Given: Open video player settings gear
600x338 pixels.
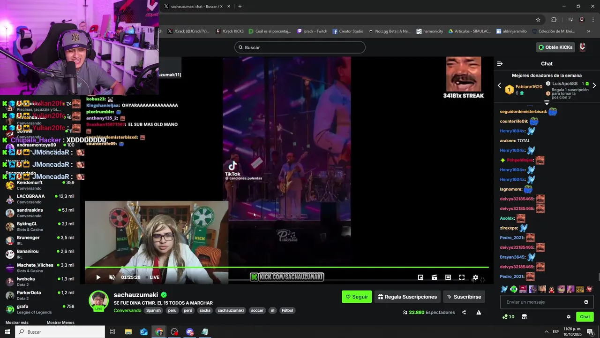Looking at the screenshot, I should tap(475, 277).
